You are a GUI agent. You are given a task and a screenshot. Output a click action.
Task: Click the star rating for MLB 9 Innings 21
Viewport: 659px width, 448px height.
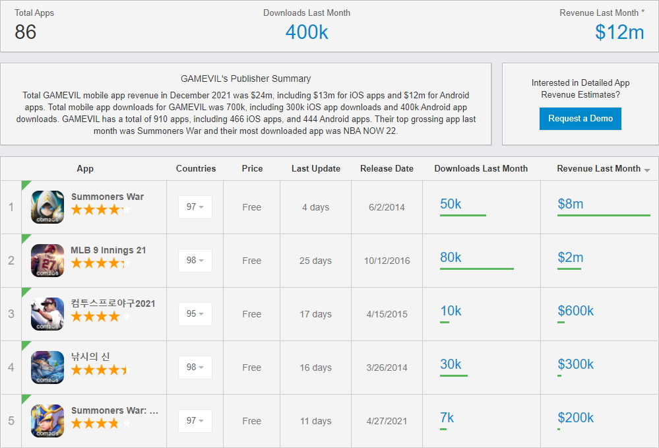(101, 263)
